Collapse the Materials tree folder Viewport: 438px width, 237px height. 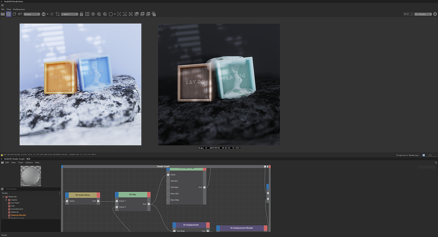tap(3, 197)
